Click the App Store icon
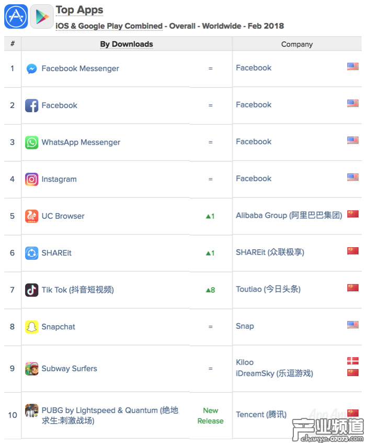366x443 pixels. pos(16,16)
